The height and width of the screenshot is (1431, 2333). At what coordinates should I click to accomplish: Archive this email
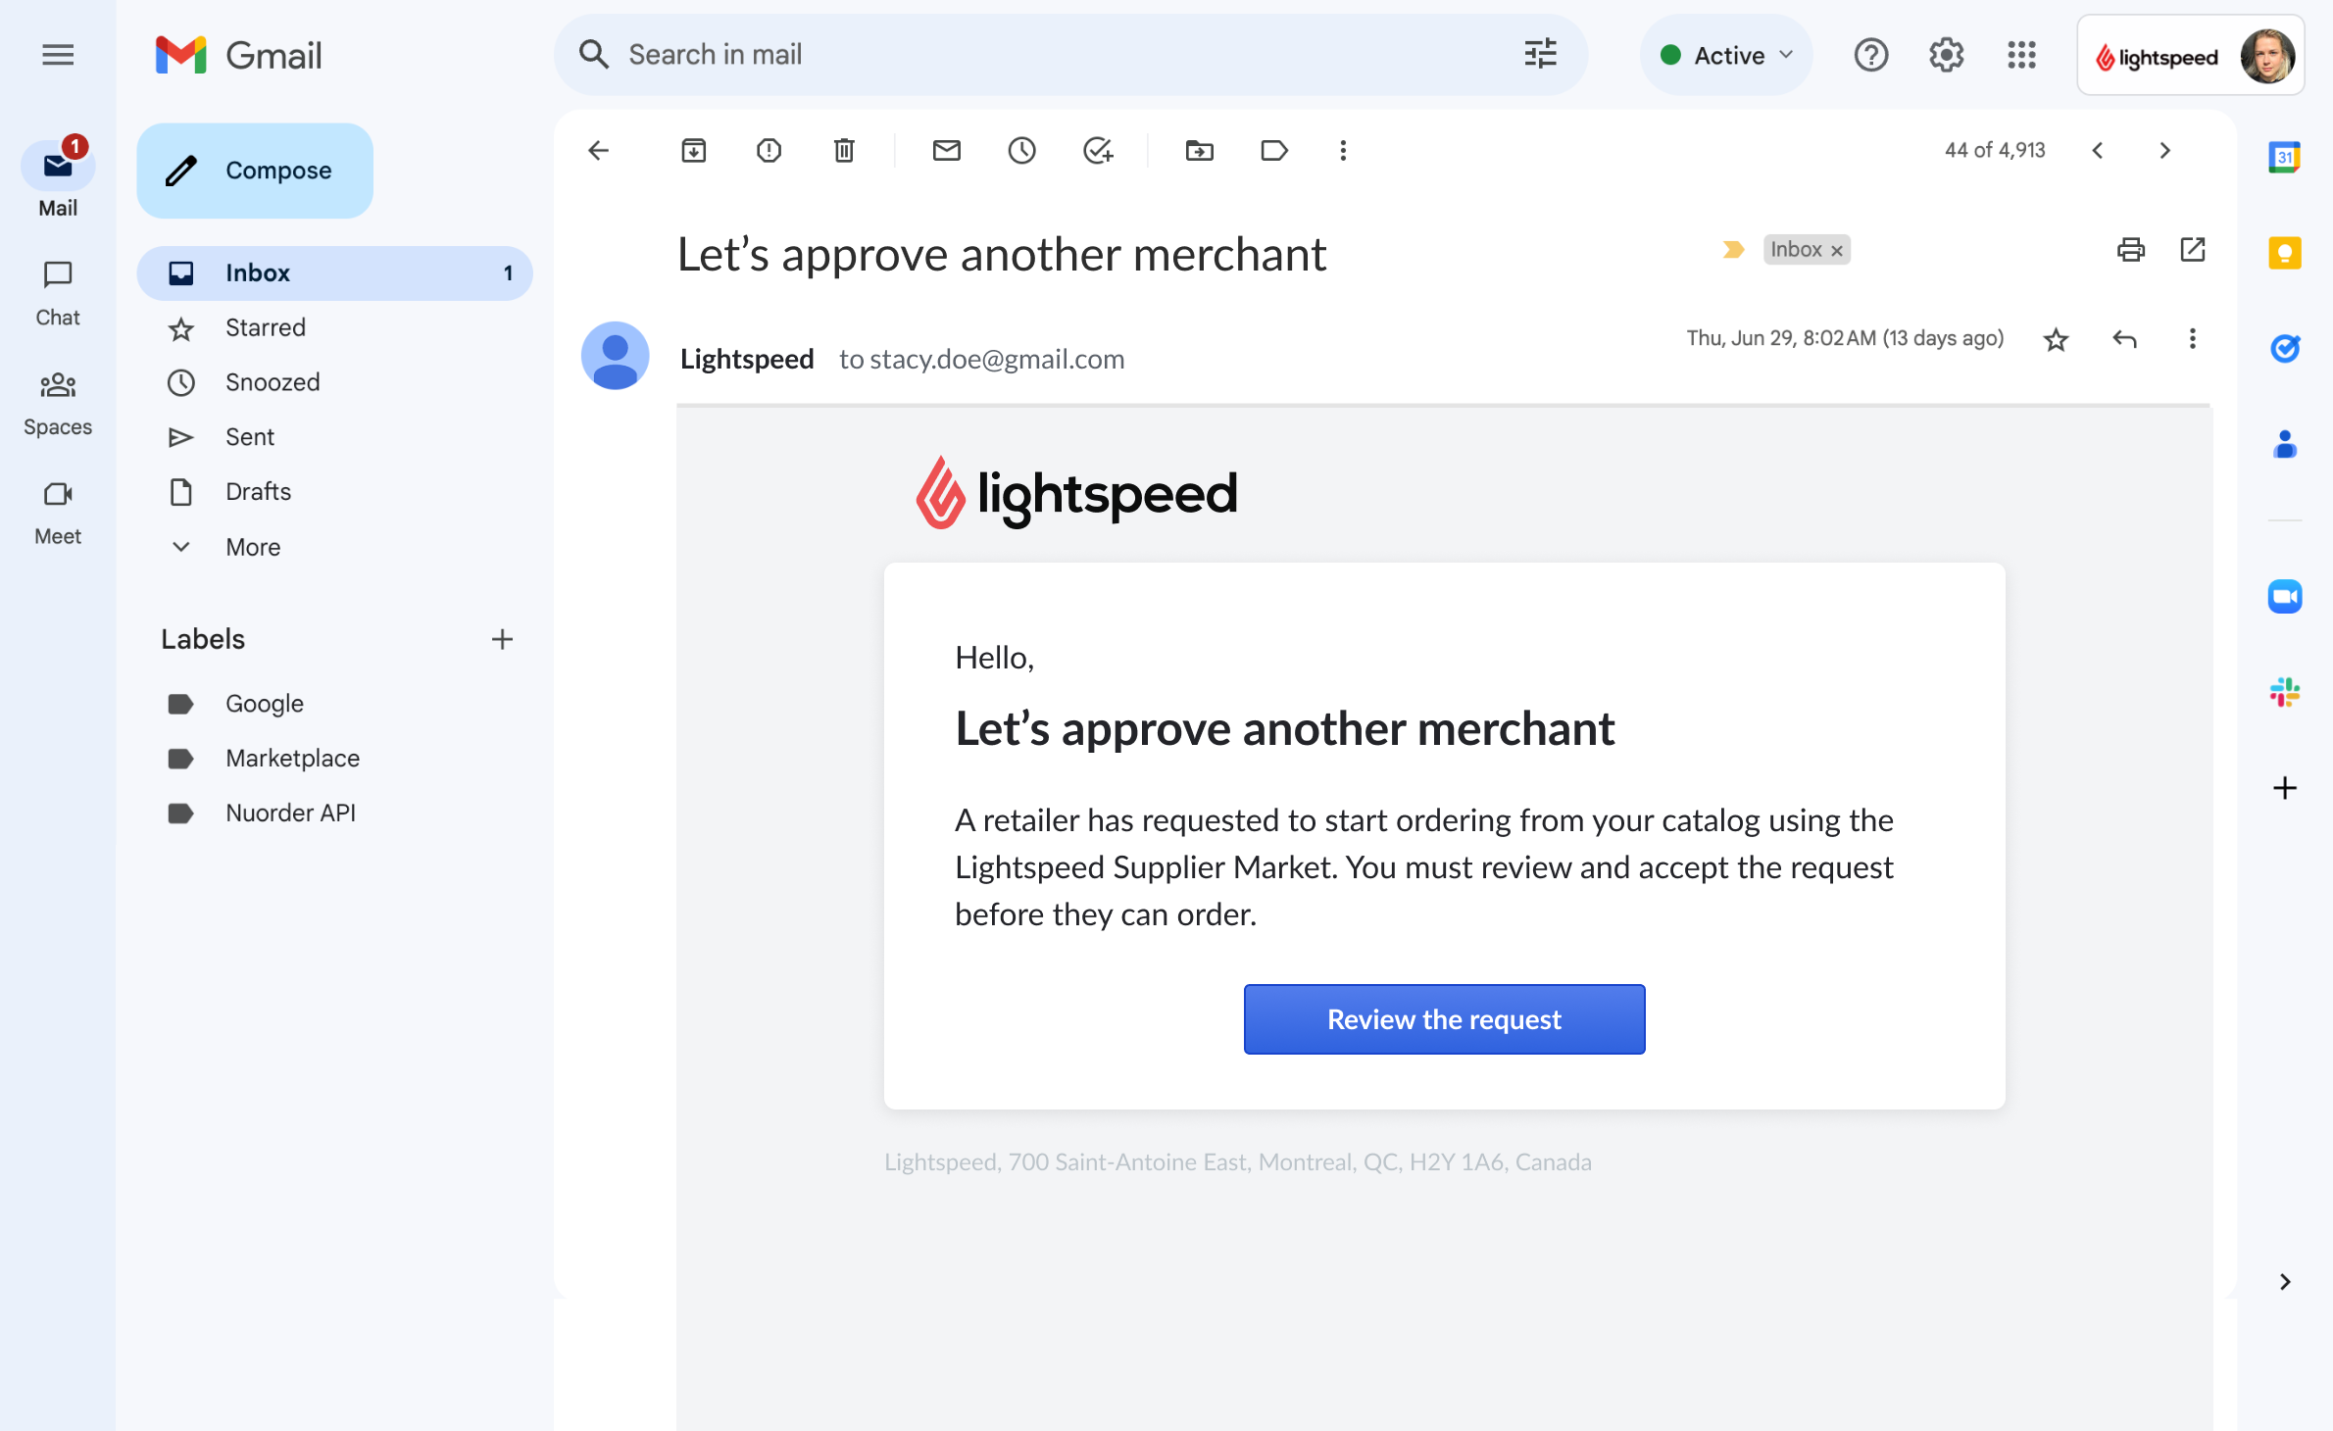click(x=693, y=151)
